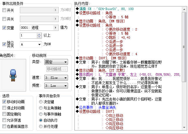188x134 pixels.
Task: Select the 演奏 SE '024-Door01' command
Action: pyautogui.click(x=105, y=9)
